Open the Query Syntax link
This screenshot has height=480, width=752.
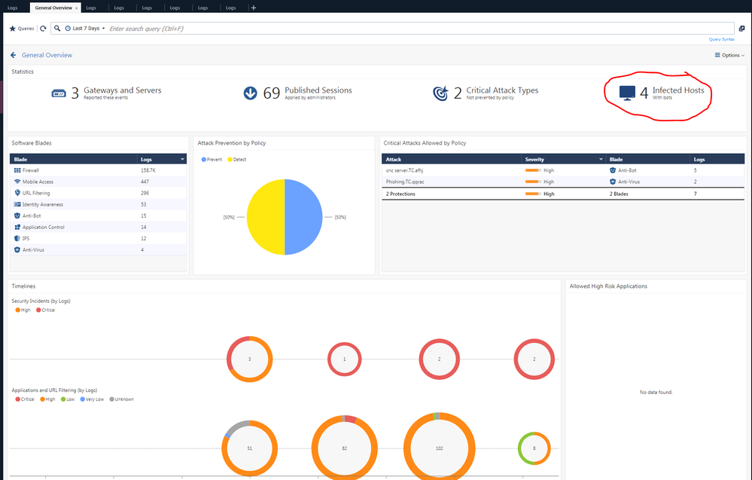721,39
